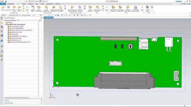The width and height of the screenshot is (191, 107).
Task: Switch to the Assemblies ribbon tab
Action: [11, 4]
